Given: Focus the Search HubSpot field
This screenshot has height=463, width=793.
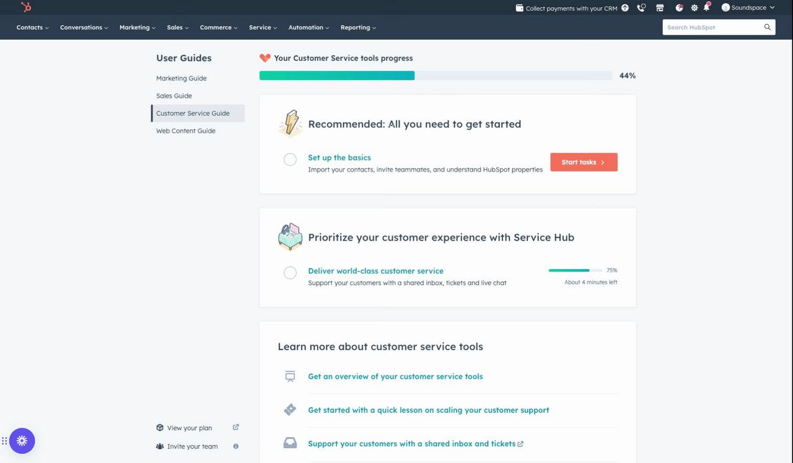Looking at the screenshot, I should 712,27.
